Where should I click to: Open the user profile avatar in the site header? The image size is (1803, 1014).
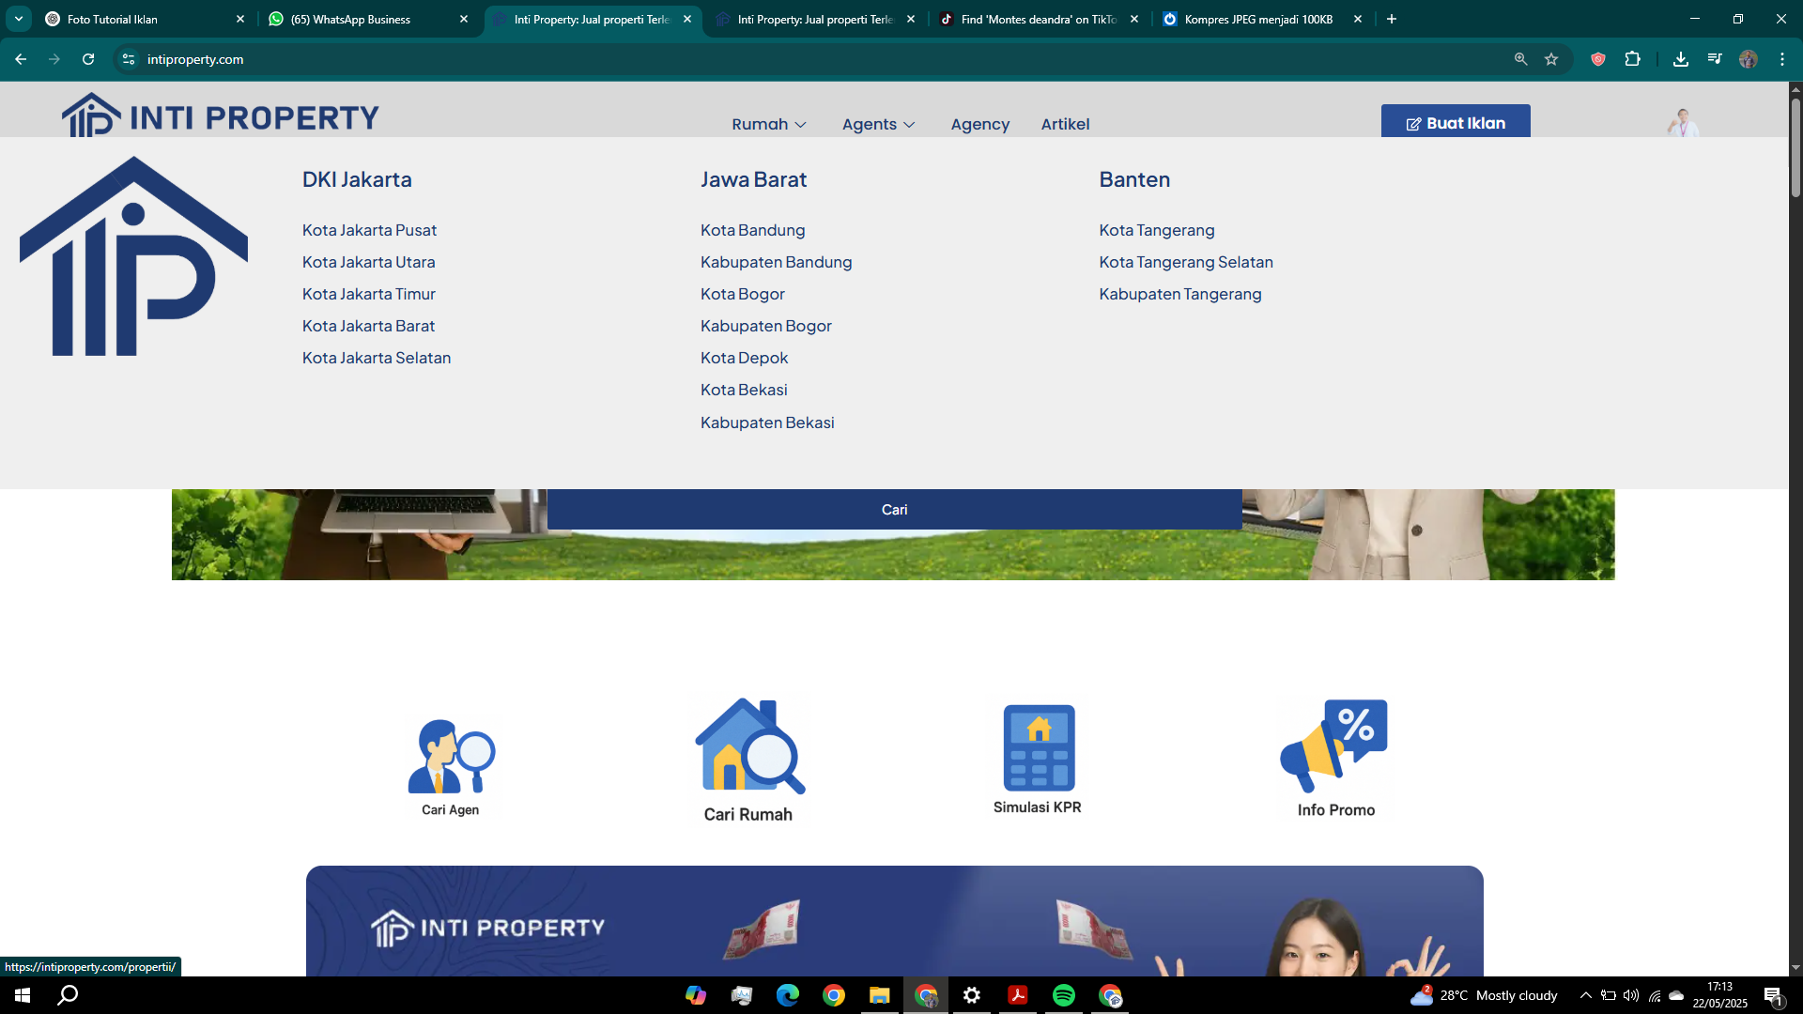pos(1682,122)
